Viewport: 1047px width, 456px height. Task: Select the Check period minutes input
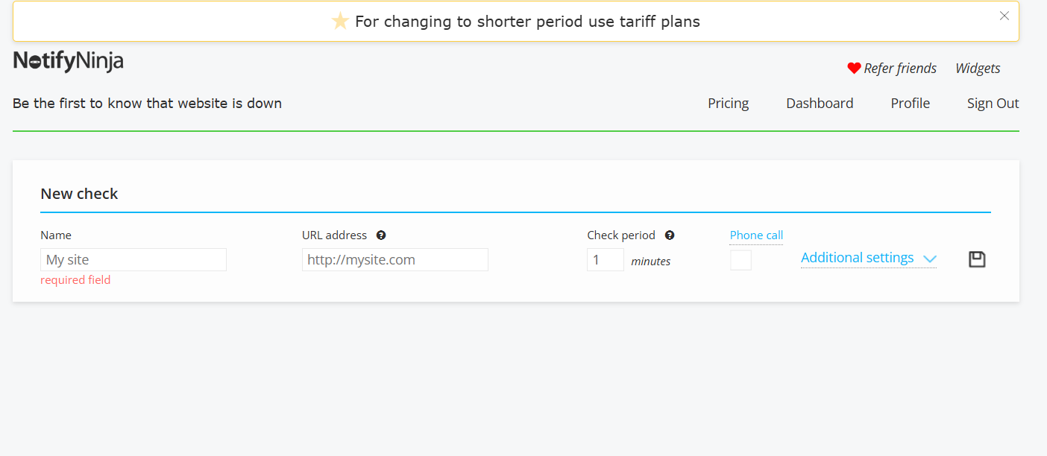tap(605, 260)
